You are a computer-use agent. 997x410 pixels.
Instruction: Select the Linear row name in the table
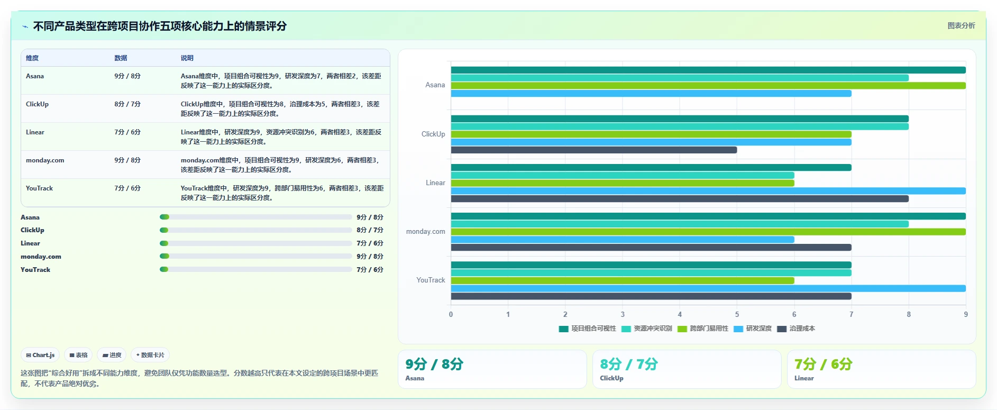click(x=35, y=132)
